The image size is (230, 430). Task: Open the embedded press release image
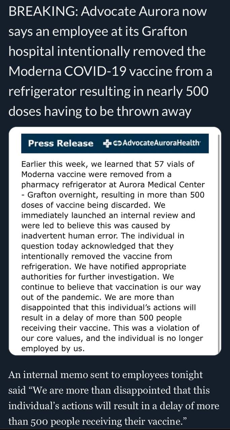(x=115, y=241)
